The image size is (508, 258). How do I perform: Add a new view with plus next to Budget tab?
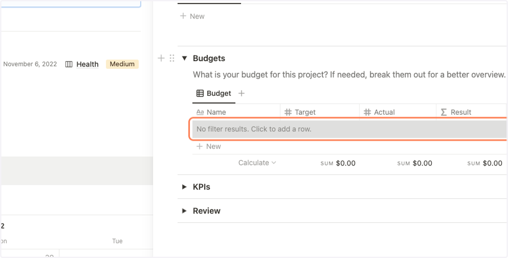coord(241,93)
